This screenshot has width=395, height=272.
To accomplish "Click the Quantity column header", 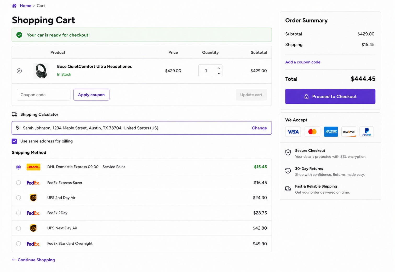I will point(210,52).
